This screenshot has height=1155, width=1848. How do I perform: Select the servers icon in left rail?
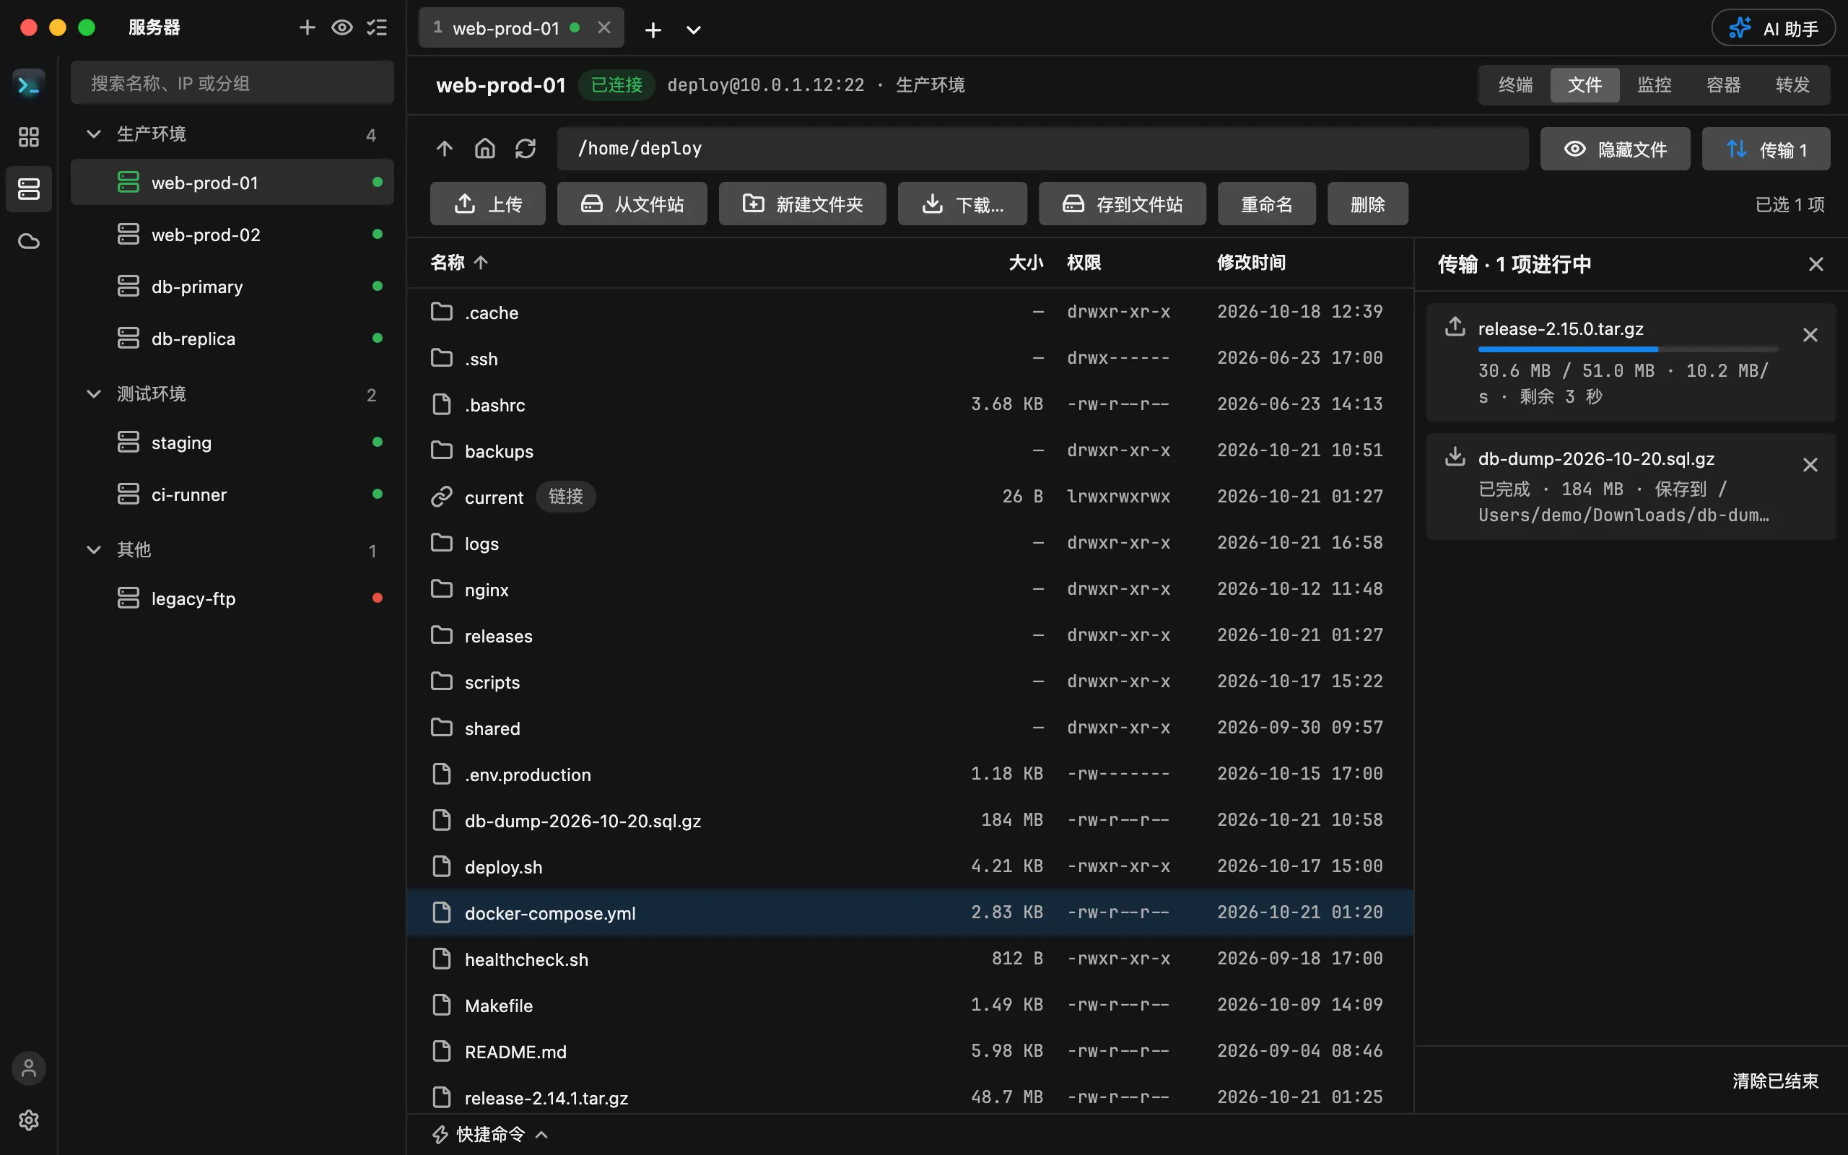(29, 188)
